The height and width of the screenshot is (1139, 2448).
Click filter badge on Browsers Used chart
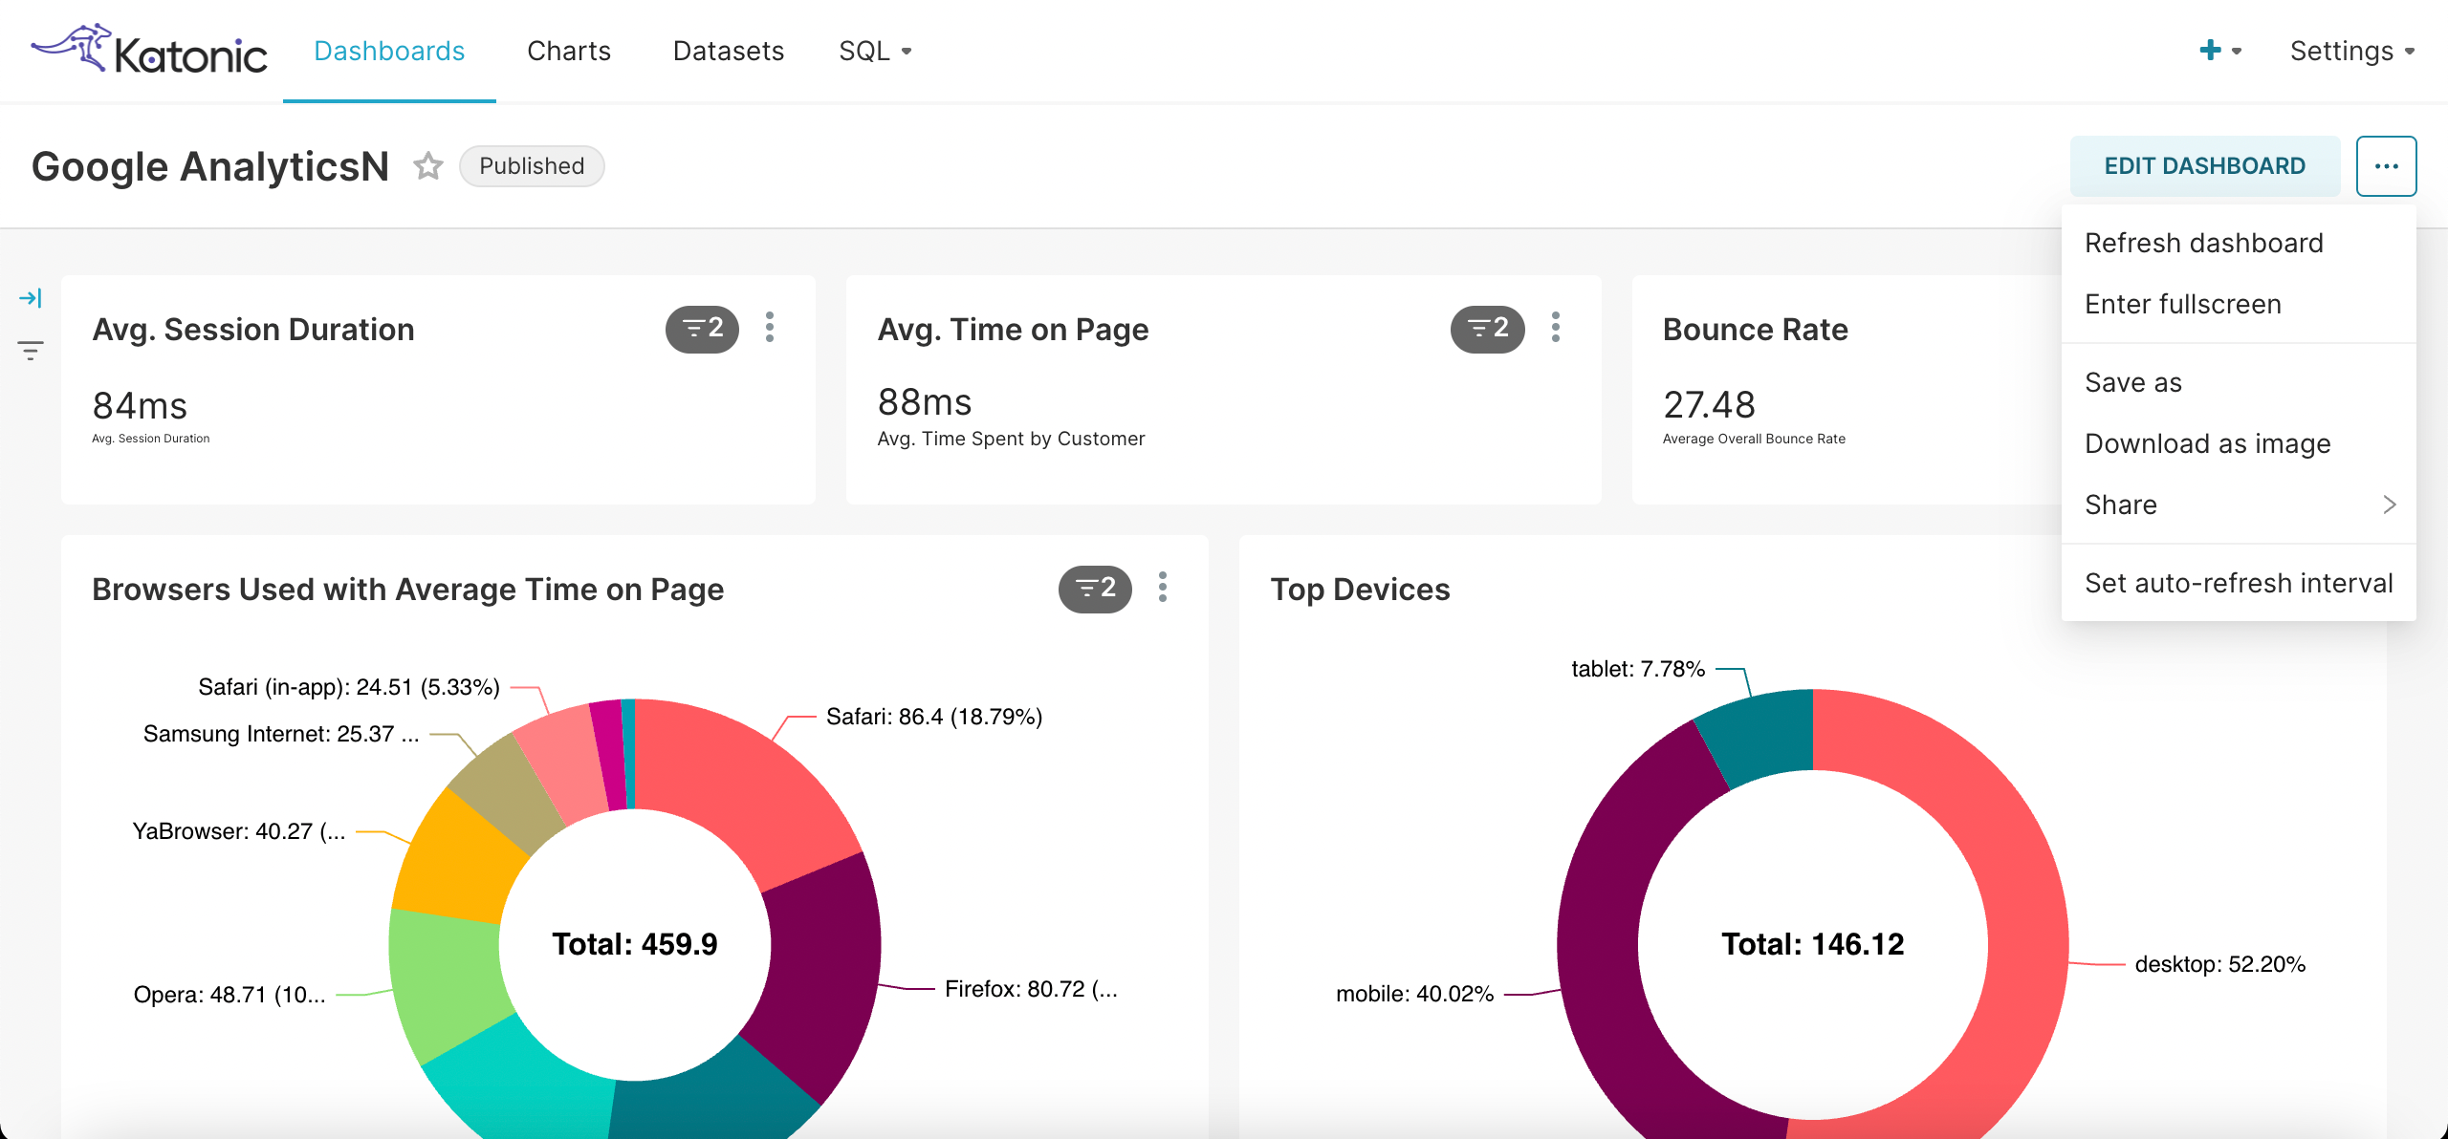[x=1095, y=589]
